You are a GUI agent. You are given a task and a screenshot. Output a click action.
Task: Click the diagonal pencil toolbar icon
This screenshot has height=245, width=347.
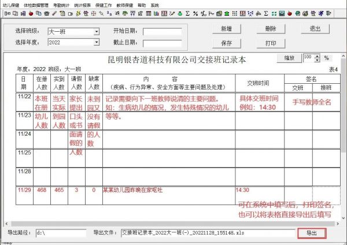click(54, 13)
